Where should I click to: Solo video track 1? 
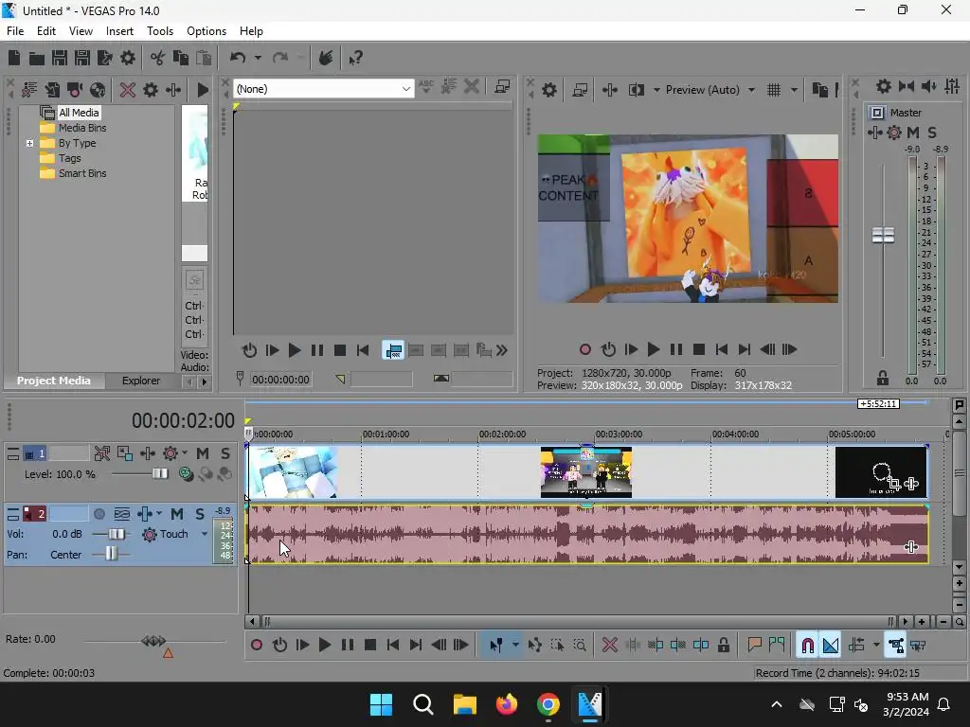click(x=225, y=453)
